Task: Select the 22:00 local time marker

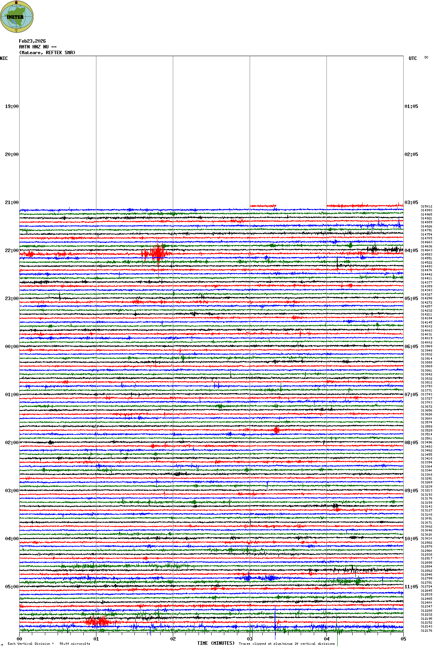Action: click(12, 251)
